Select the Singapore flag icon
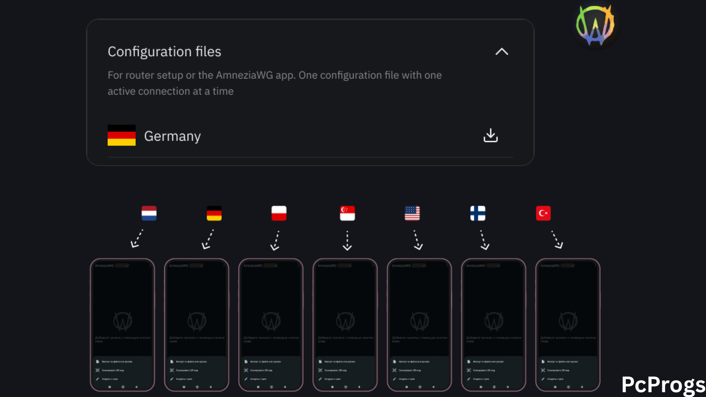Viewport: 706px width, 397px height. pos(347,213)
